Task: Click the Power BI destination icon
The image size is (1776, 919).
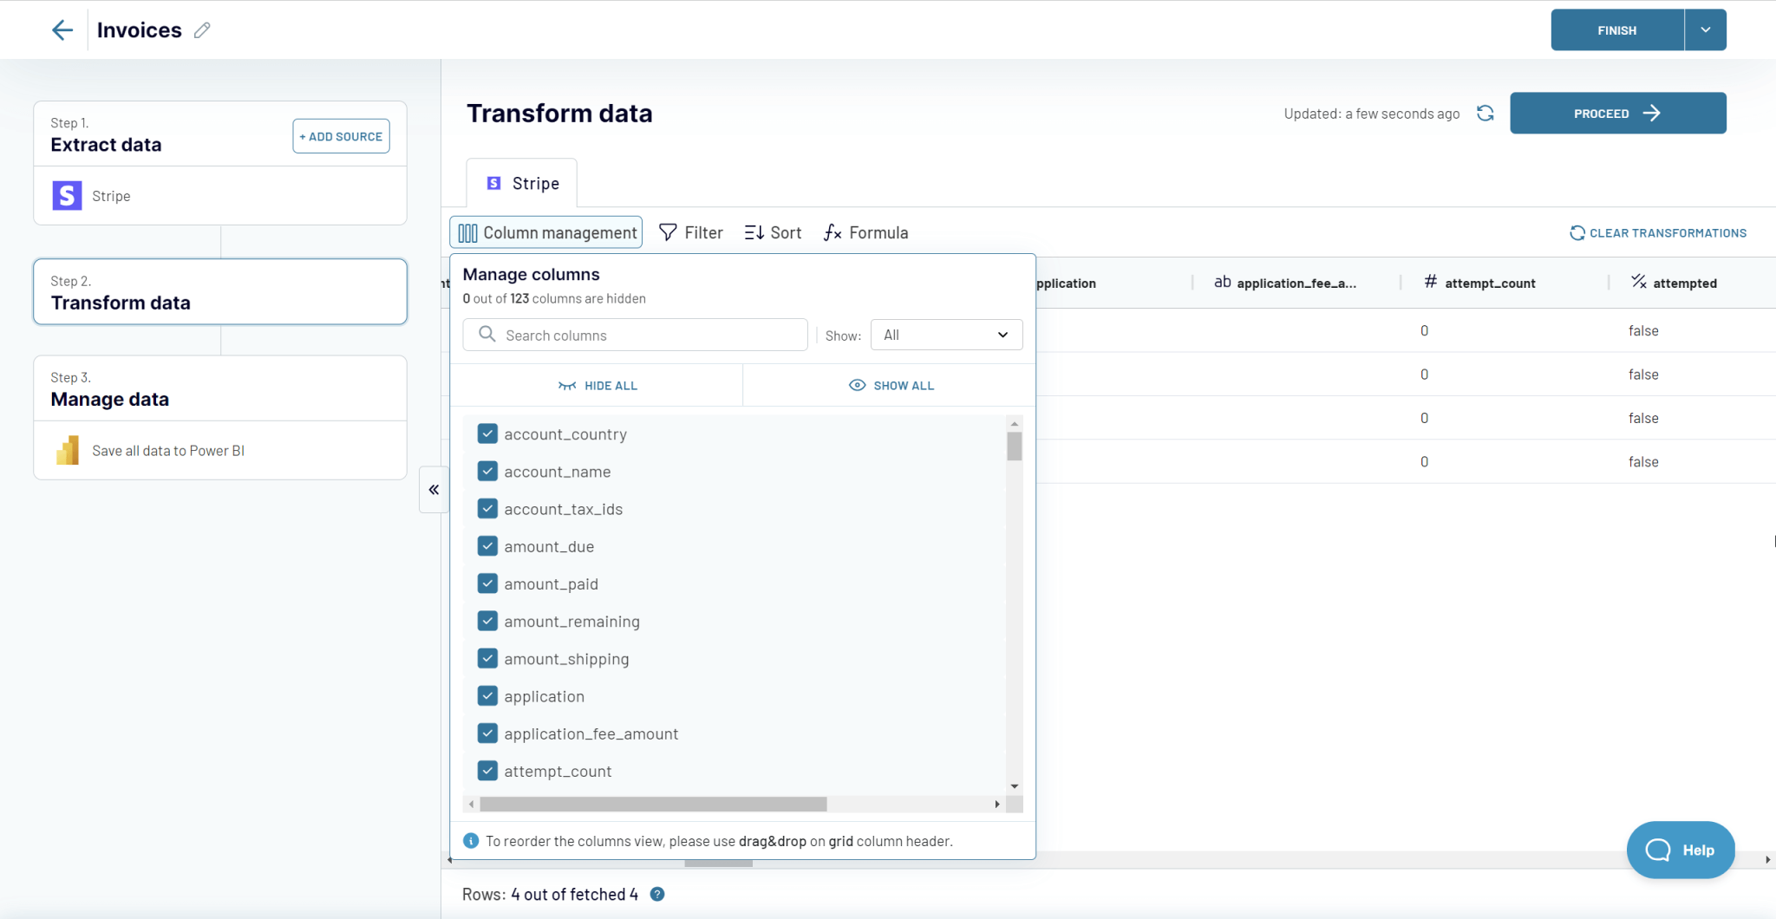Action: tap(67, 450)
